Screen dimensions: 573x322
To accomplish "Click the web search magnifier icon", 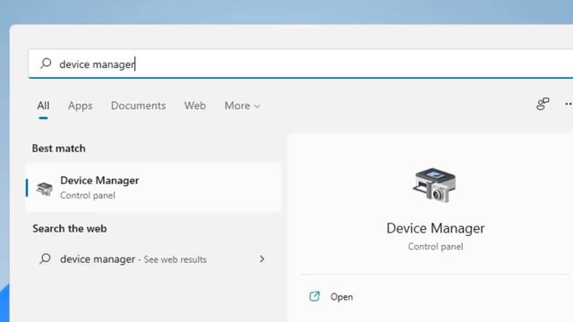I will click(x=45, y=258).
